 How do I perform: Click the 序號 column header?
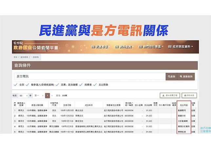click(x=15, y=104)
